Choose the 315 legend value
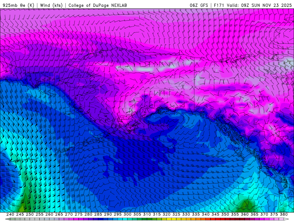 coord(157,214)
